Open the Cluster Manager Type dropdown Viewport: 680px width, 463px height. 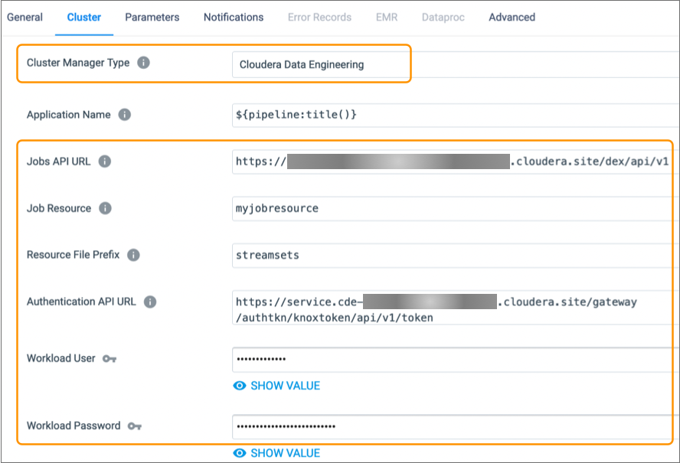(456, 64)
